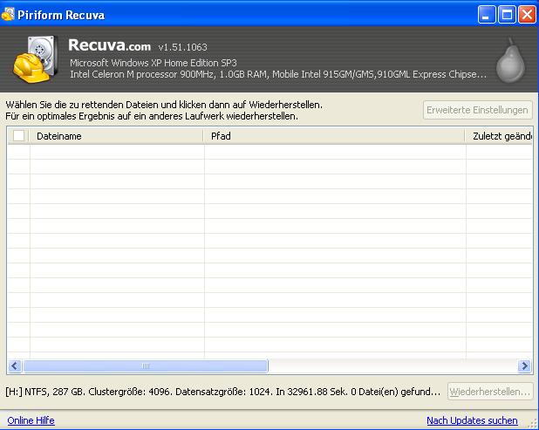
Task: Click the Recuva title bar app icon
Action: click(8, 15)
